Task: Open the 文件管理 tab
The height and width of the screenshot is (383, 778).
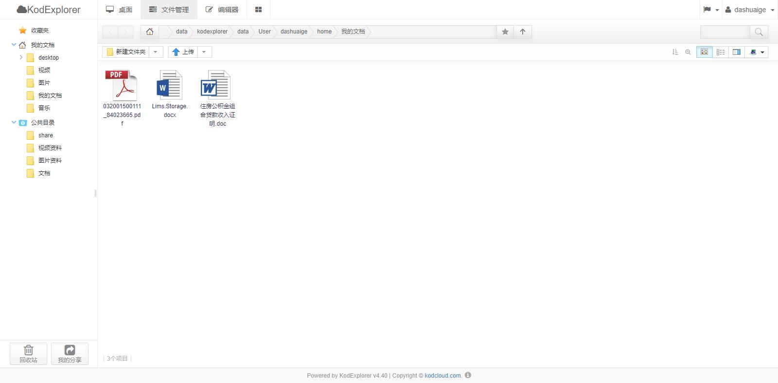Action: click(x=169, y=10)
